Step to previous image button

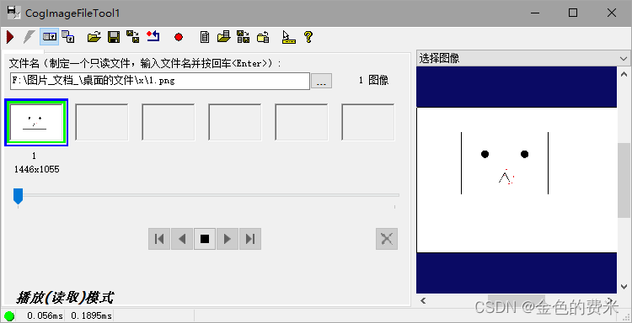click(182, 239)
